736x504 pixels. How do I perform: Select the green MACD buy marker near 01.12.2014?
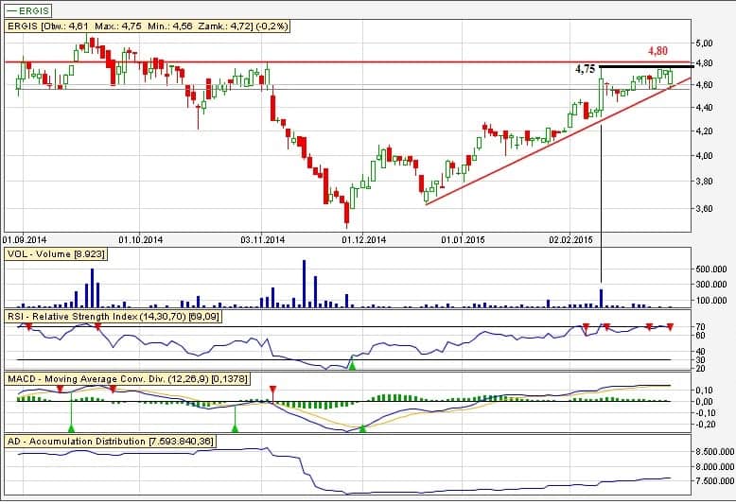[x=361, y=428]
